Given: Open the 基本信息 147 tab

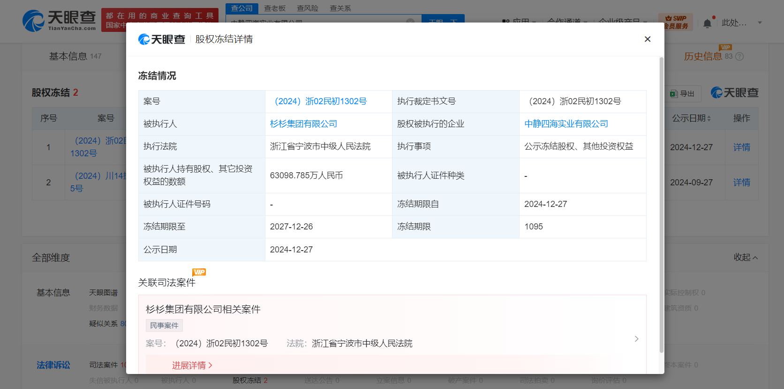Looking at the screenshot, I should 75,56.
